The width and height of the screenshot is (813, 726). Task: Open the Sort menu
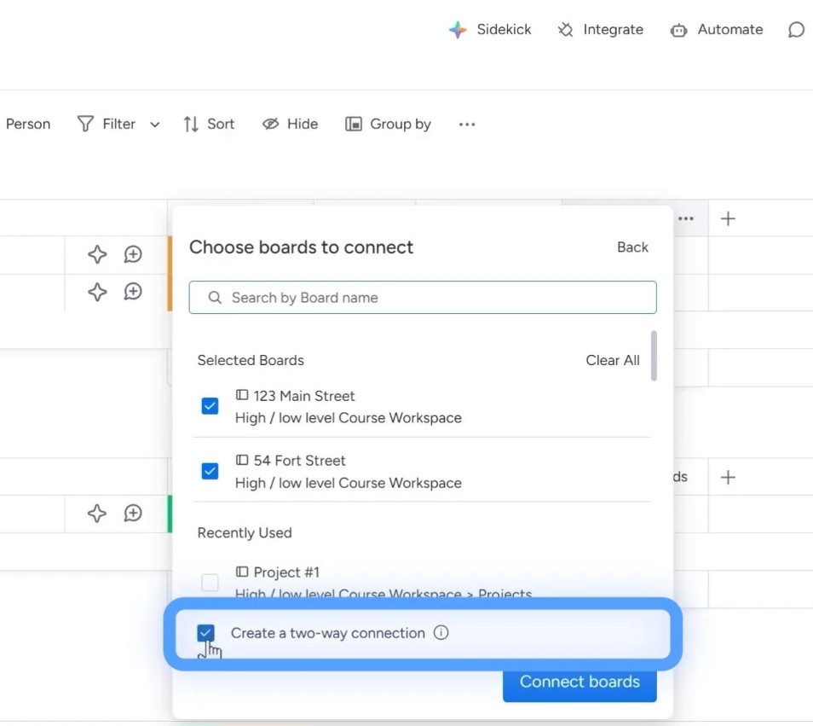coord(209,125)
